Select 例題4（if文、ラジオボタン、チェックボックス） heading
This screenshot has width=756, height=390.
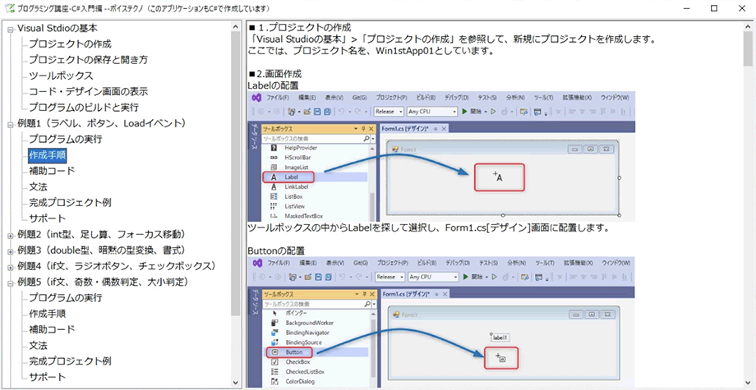(116, 266)
